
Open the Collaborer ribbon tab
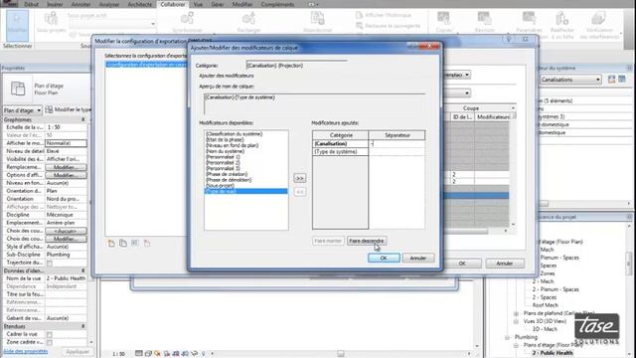(x=172, y=4)
